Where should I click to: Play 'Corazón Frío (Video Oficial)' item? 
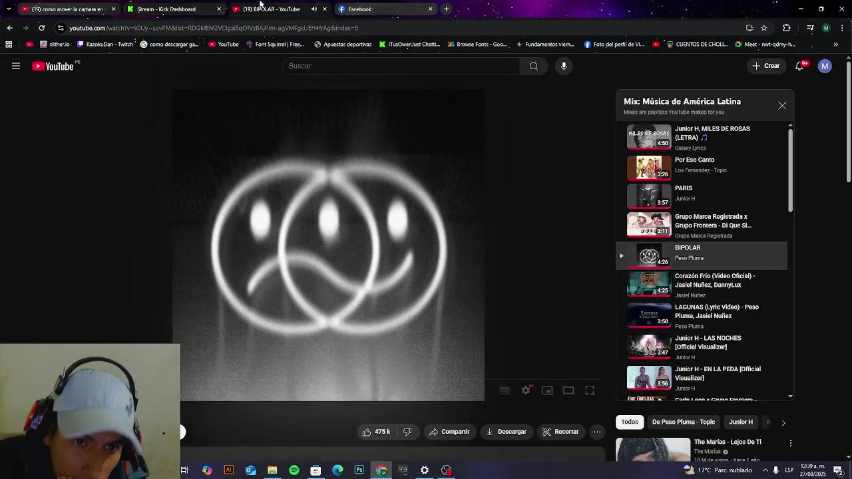tap(702, 285)
